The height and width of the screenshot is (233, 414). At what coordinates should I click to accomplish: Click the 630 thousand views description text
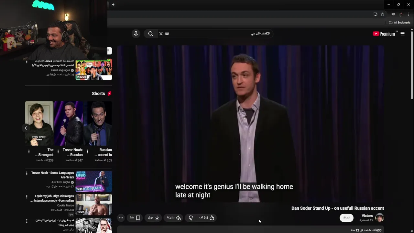[366, 230]
